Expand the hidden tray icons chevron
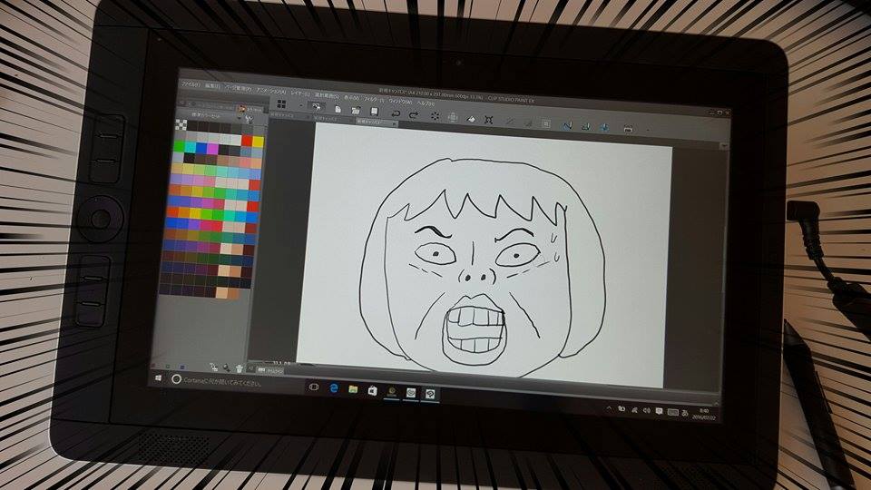Image resolution: width=871 pixels, height=490 pixels. (x=610, y=408)
